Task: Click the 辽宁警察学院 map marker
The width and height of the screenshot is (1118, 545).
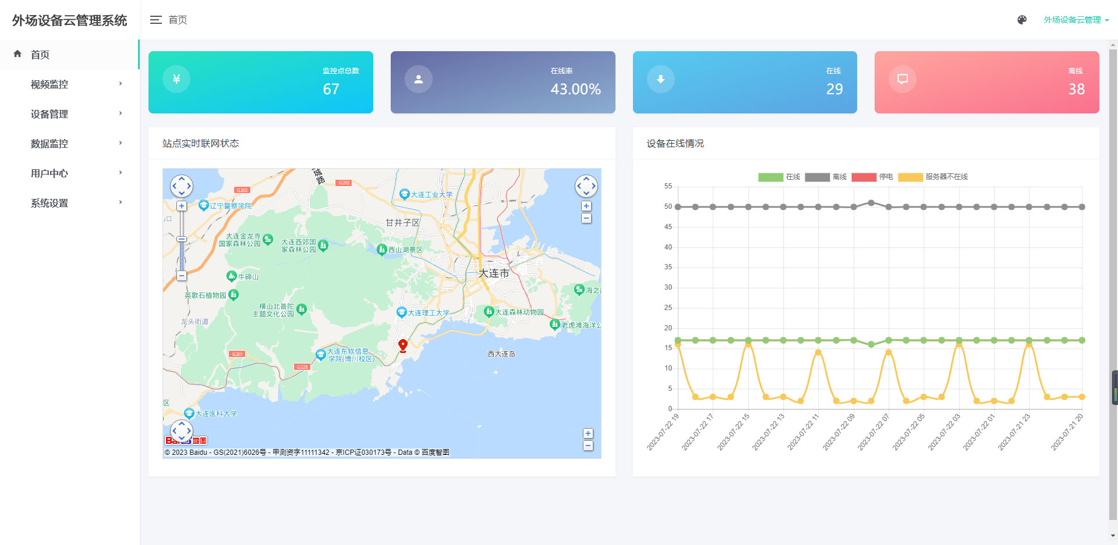Action: pos(203,205)
